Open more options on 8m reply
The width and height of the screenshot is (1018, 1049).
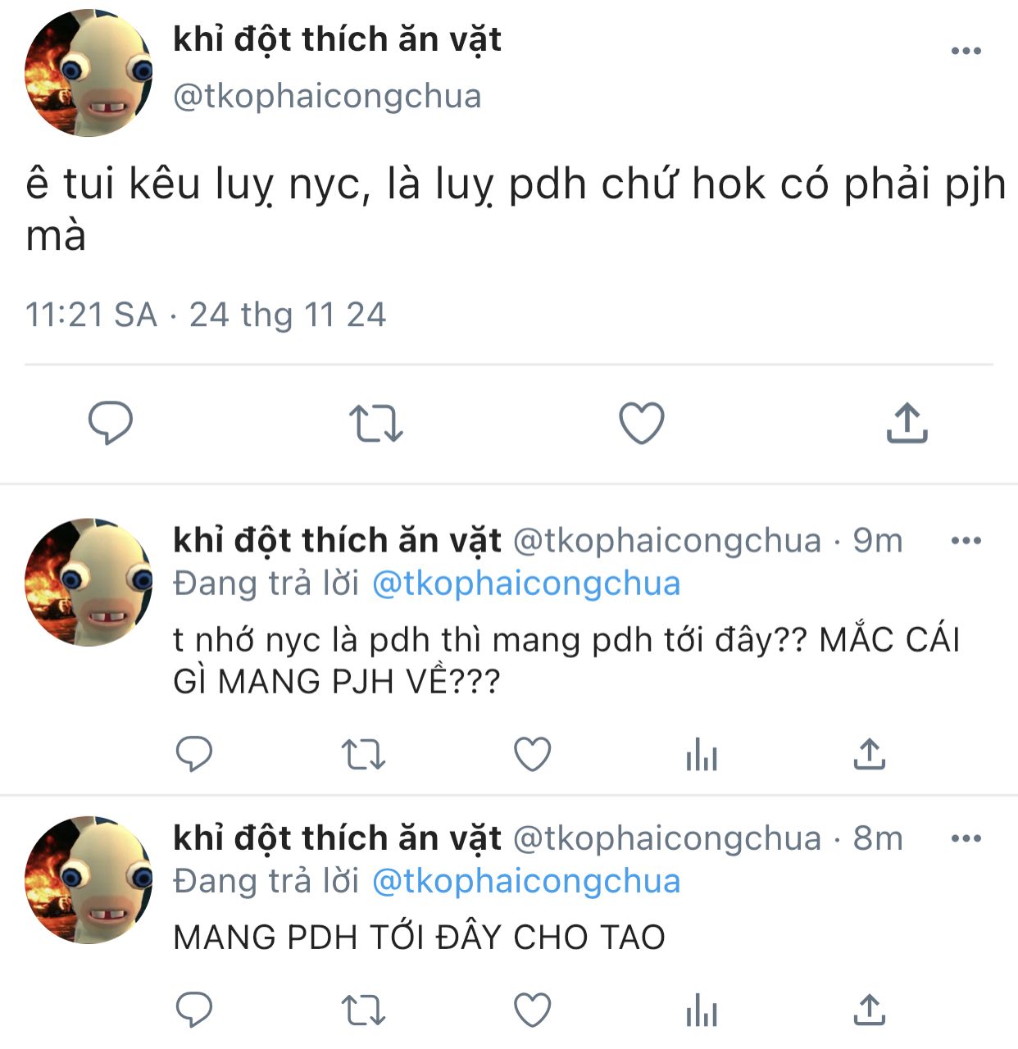pyautogui.click(x=966, y=838)
